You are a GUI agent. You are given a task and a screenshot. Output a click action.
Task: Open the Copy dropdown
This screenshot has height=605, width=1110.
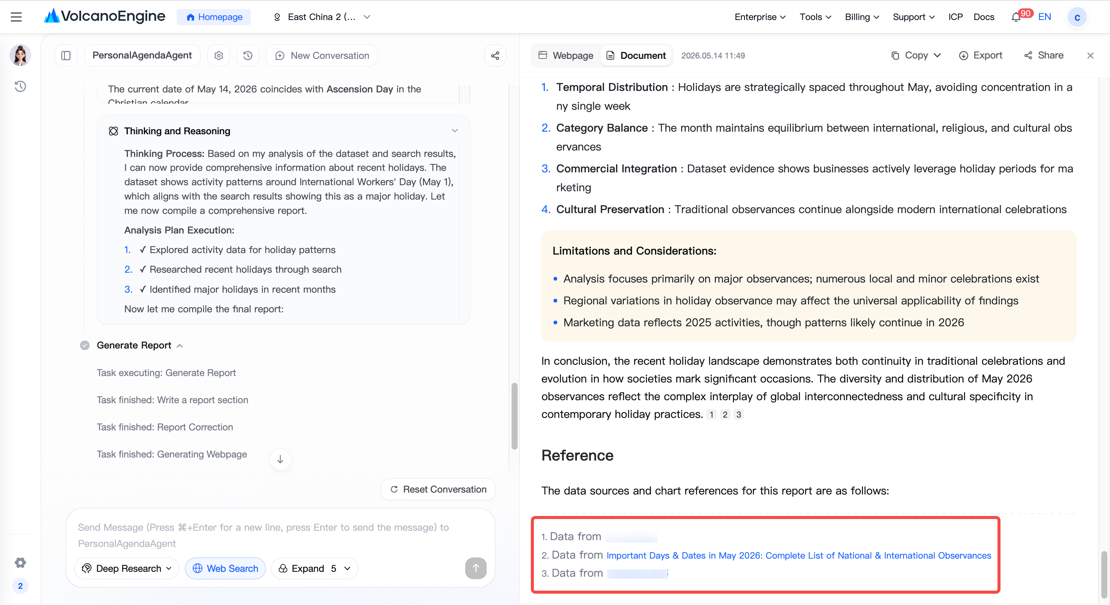point(916,55)
